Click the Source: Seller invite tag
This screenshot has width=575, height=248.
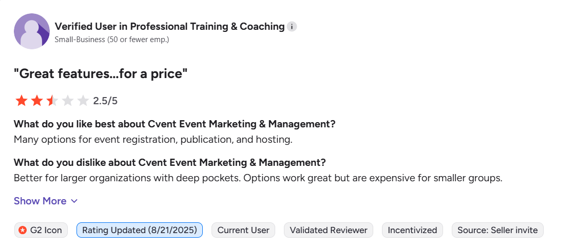[497, 230]
